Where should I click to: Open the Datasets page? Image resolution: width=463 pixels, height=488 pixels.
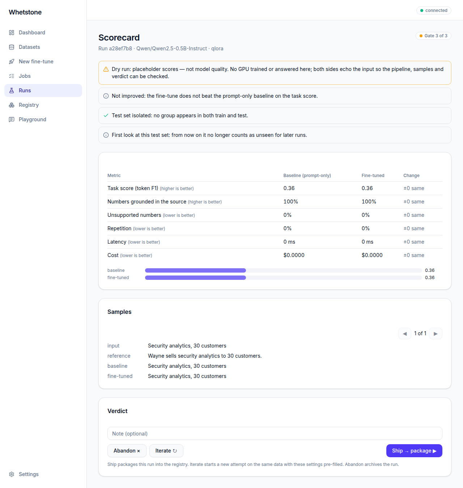(x=43, y=47)
